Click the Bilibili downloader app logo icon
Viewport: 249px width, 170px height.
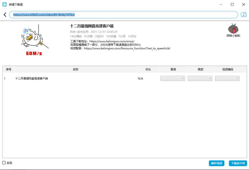(4, 4)
